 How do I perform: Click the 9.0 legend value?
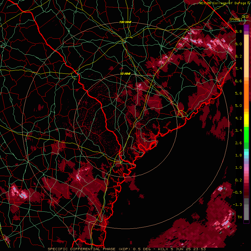click(x=238, y=44)
